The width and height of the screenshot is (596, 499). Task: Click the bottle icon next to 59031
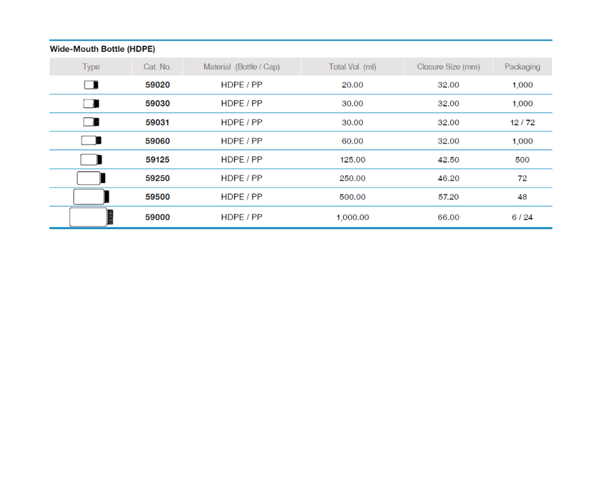[x=91, y=122]
